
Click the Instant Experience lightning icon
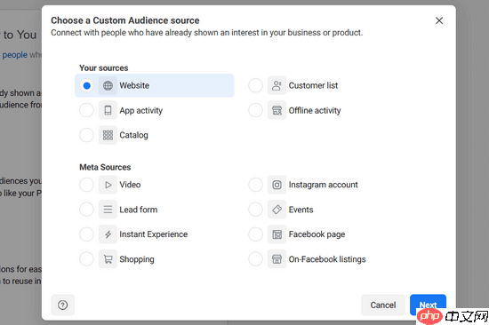[x=108, y=234]
